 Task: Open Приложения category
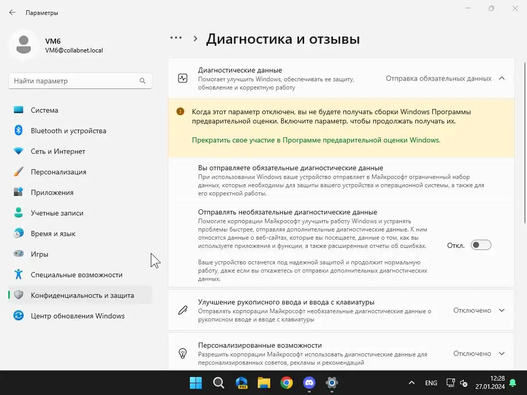80,192
